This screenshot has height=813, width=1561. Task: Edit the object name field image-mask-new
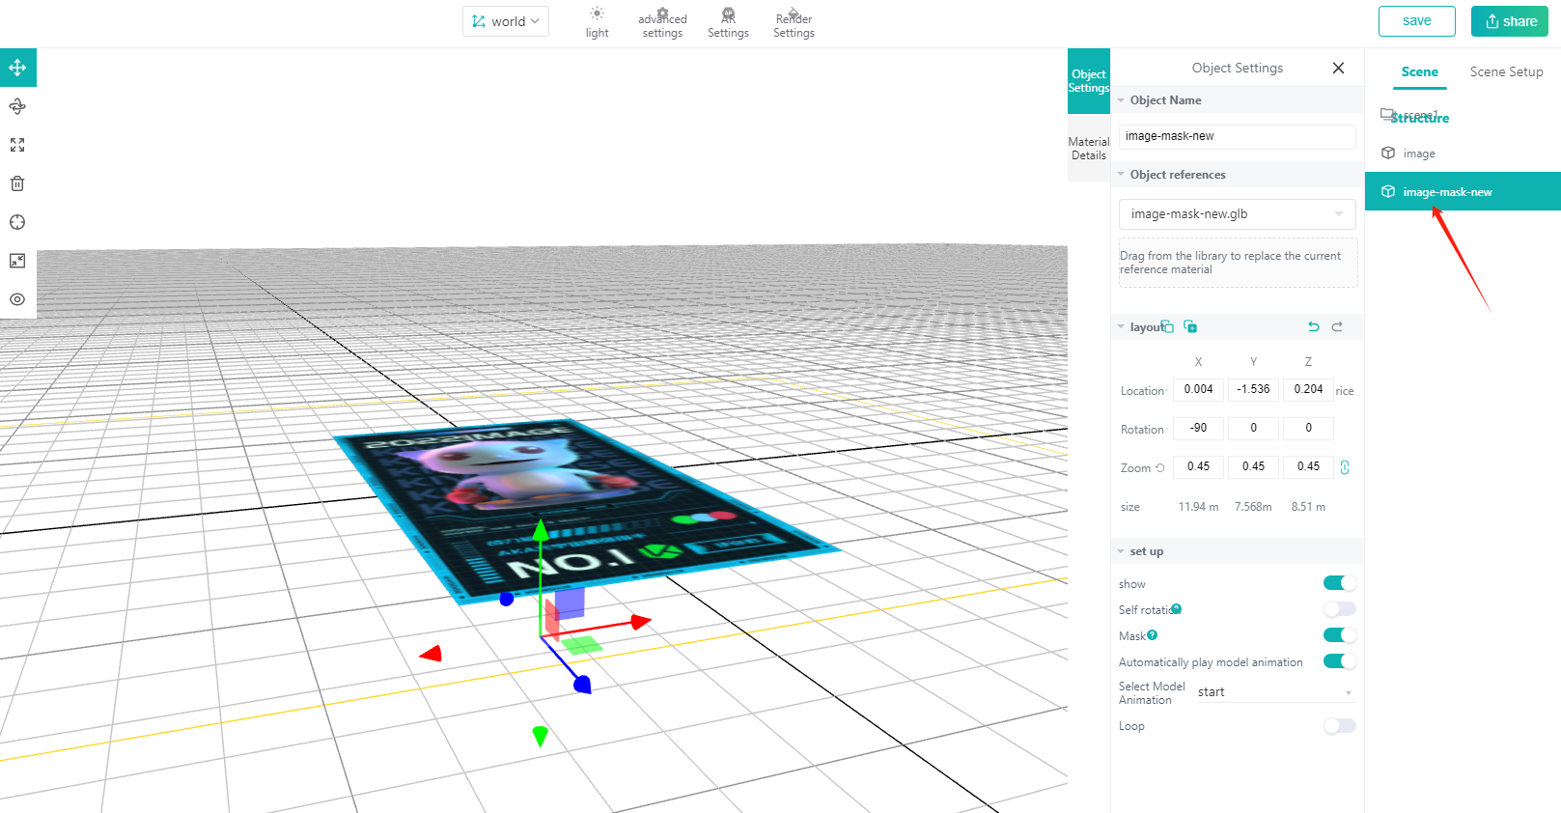[1237, 136]
